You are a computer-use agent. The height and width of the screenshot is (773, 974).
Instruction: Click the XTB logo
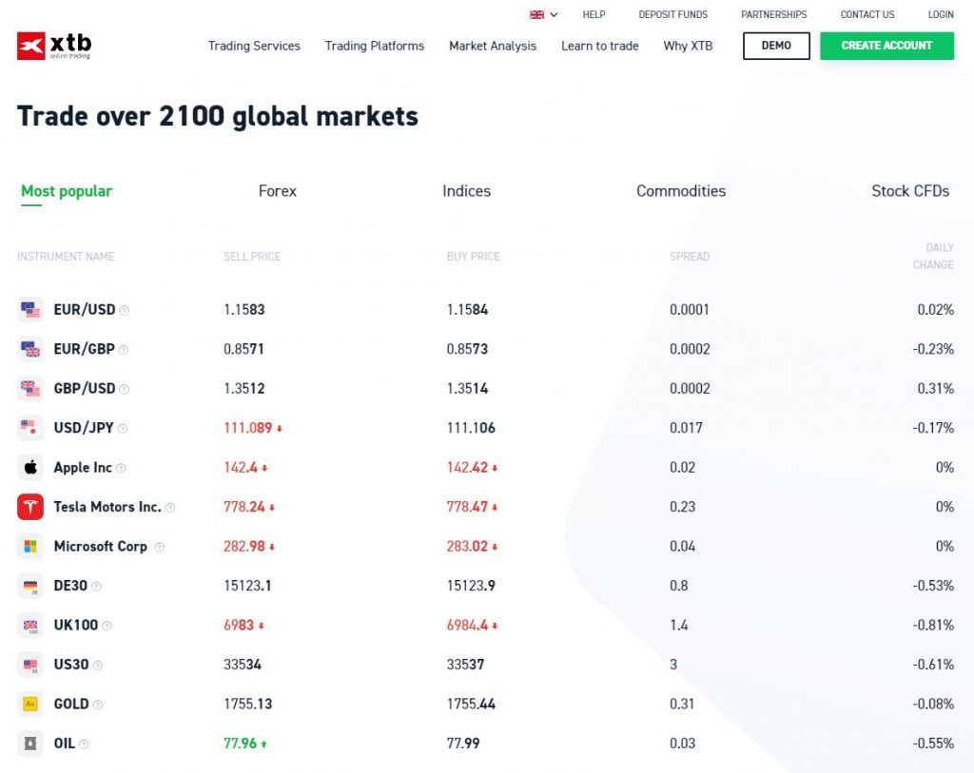(54, 46)
